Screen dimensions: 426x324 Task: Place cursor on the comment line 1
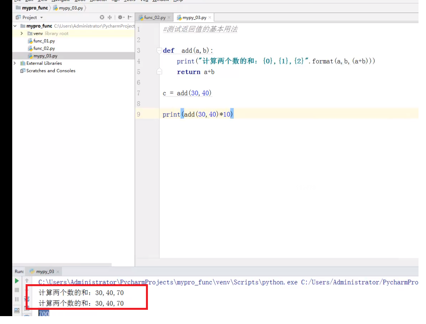pyautogui.click(x=200, y=29)
